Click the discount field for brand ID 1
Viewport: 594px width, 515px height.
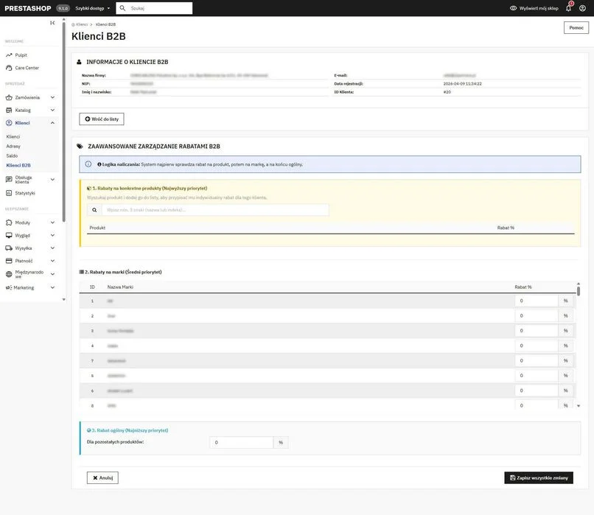[536, 301]
